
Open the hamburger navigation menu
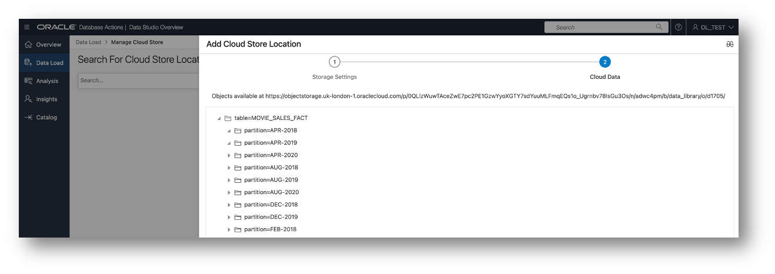[x=27, y=27]
